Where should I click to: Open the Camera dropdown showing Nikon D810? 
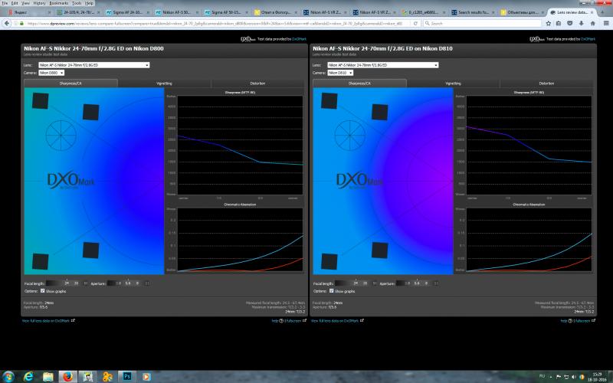[x=340, y=73]
